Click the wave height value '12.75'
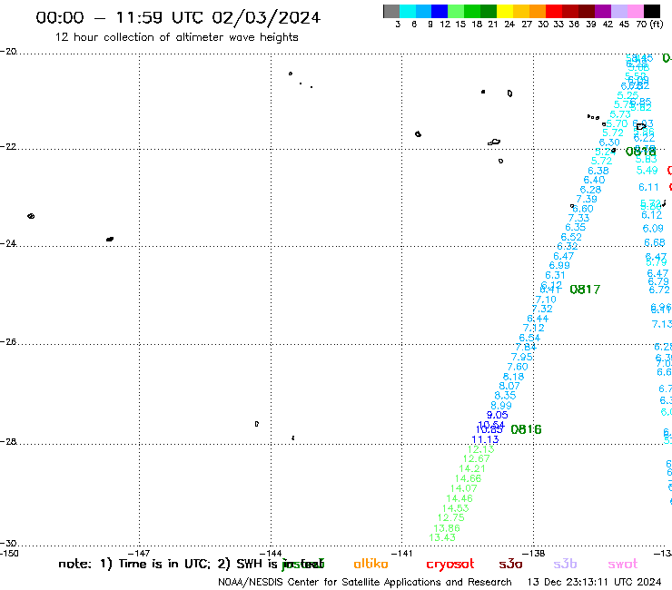672x590 pixels. click(450, 517)
